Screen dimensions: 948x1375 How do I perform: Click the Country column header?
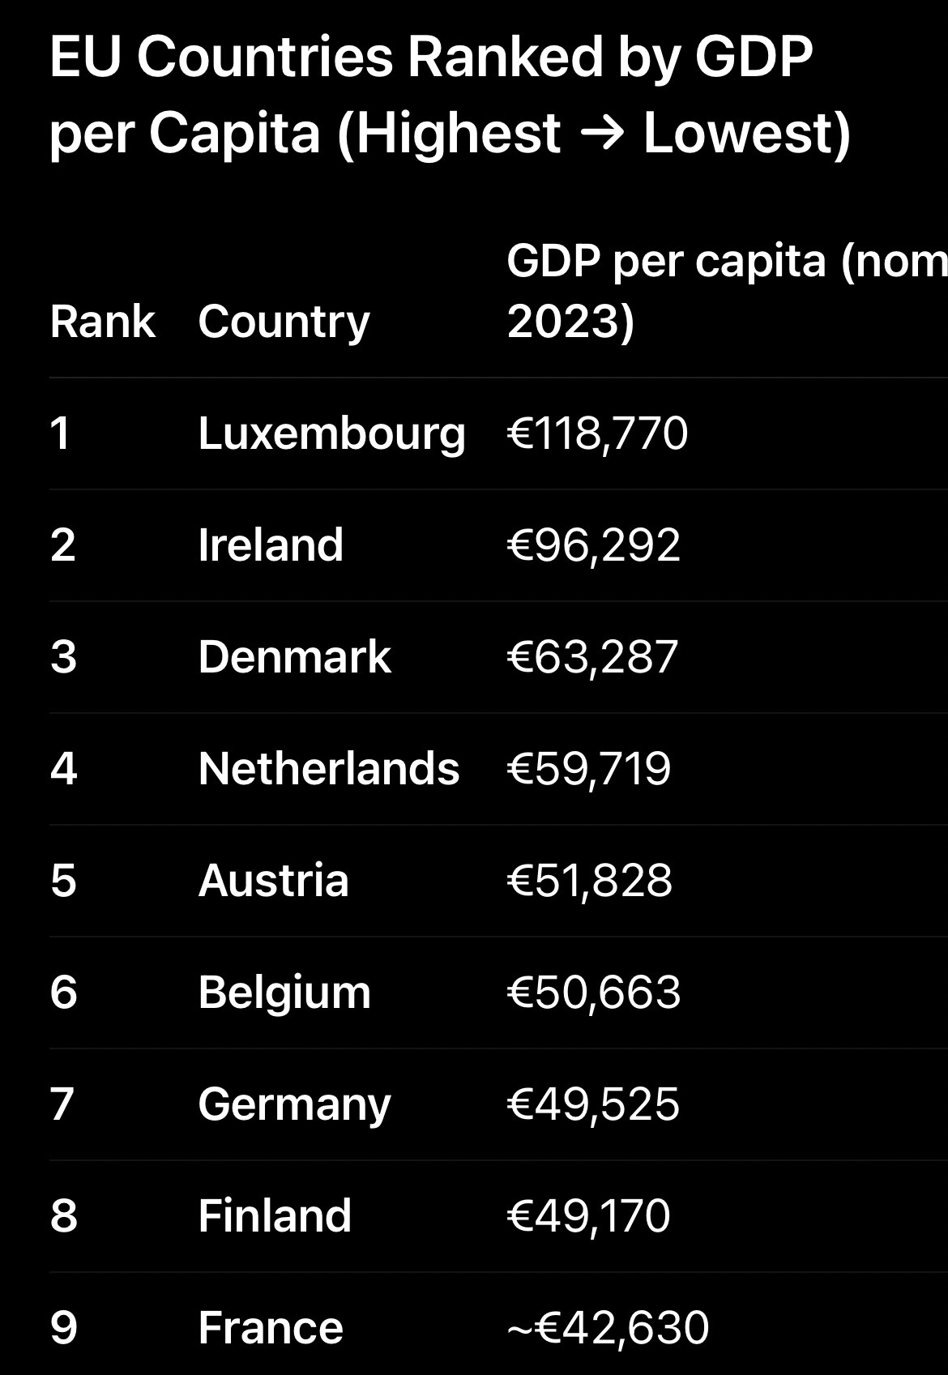click(x=284, y=322)
